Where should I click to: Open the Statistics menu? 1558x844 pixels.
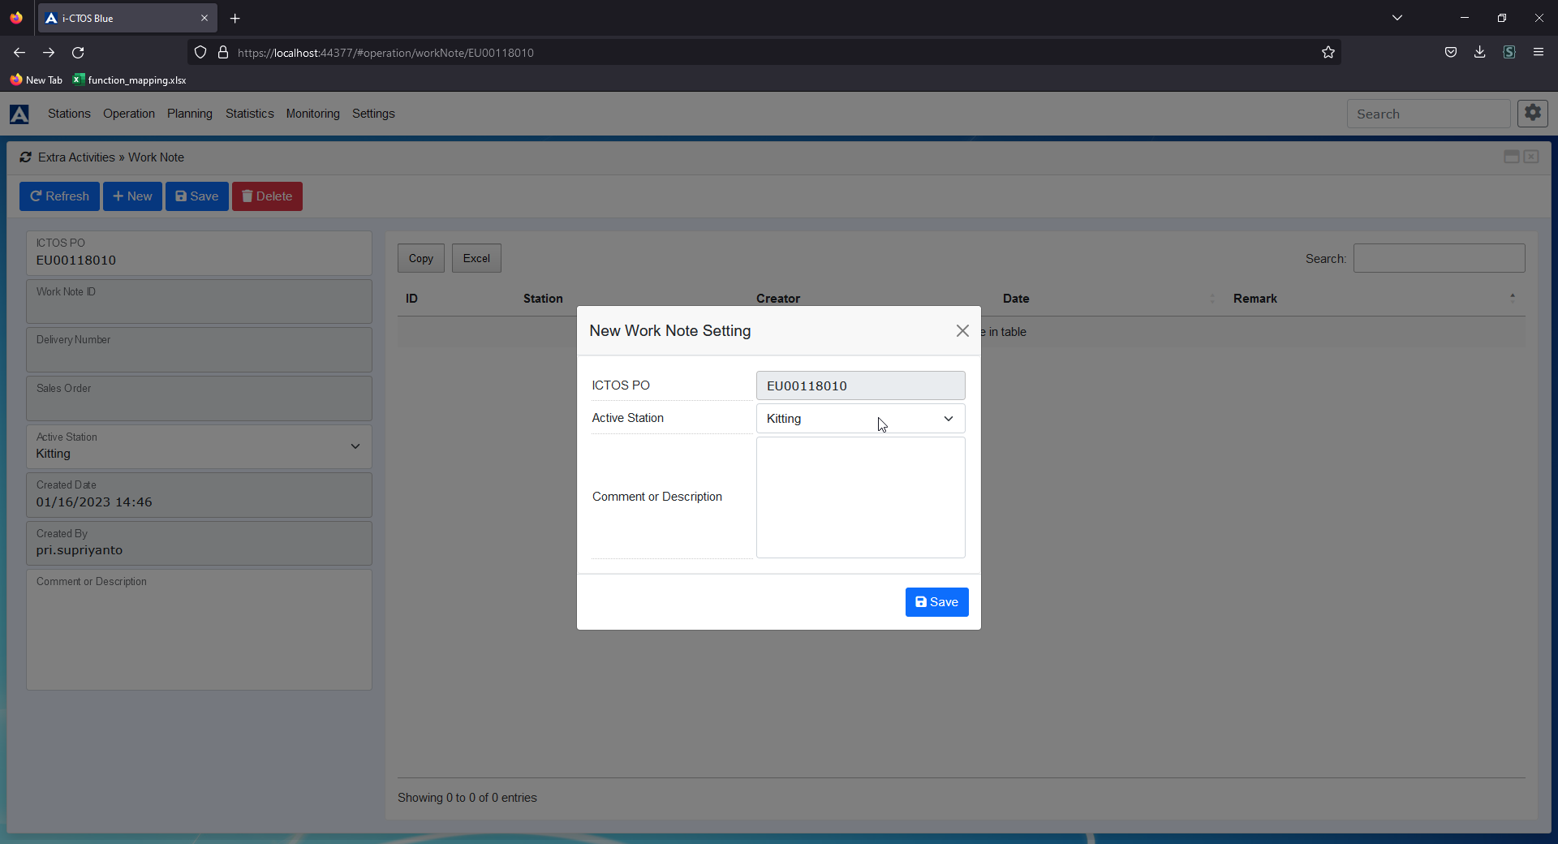(x=250, y=114)
